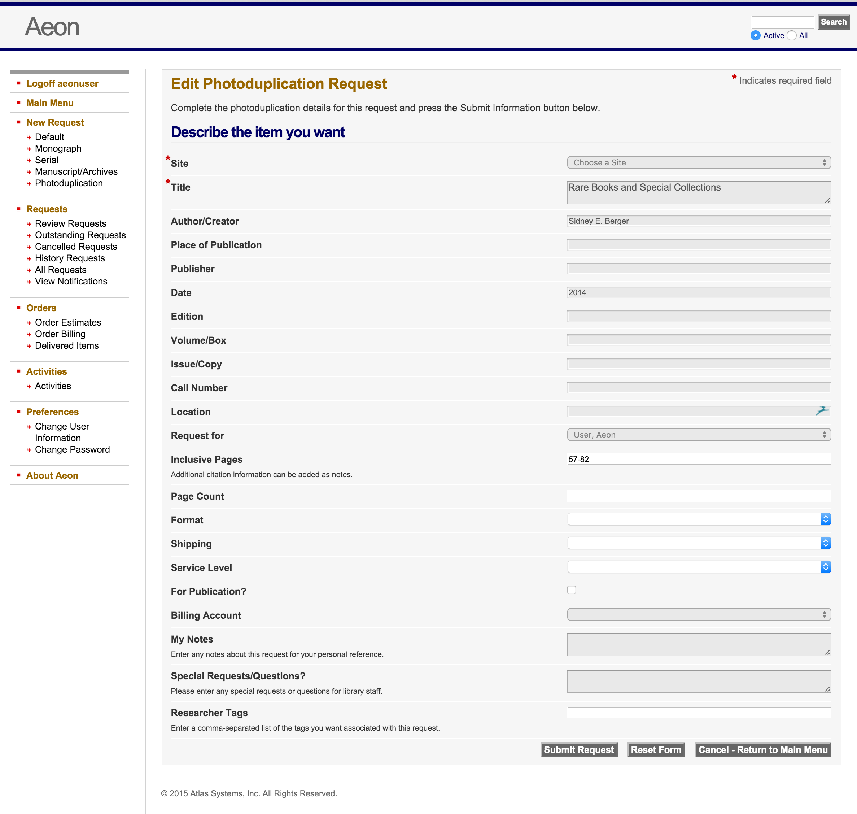857x814 pixels.
Task: Click the Page Count field
Action: [699, 496]
